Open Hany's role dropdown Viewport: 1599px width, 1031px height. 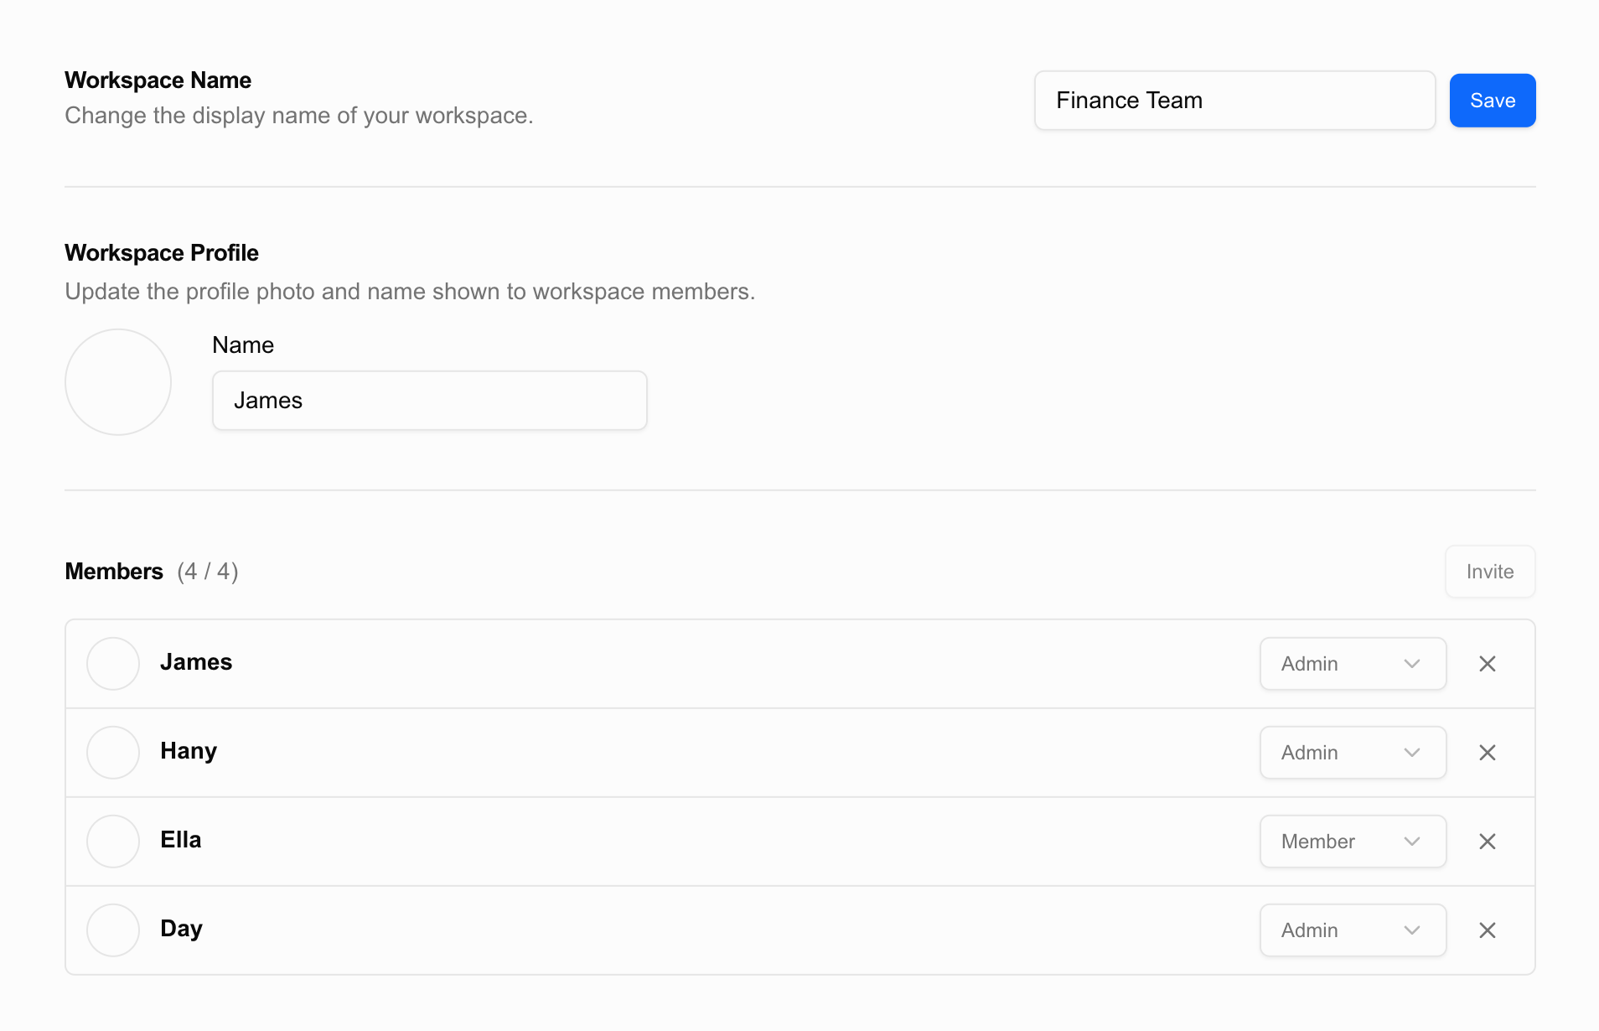coord(1353,753)
